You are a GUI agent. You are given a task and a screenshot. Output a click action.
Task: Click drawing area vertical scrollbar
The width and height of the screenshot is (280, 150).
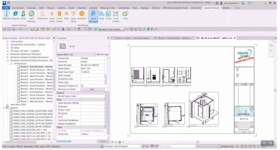275,90
